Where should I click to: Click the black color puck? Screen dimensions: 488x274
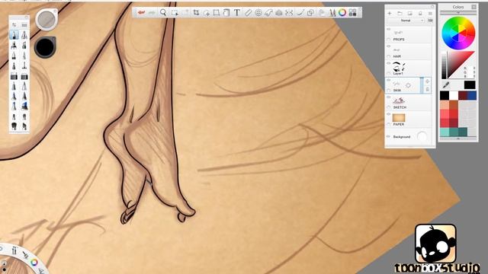coord(45,47)
